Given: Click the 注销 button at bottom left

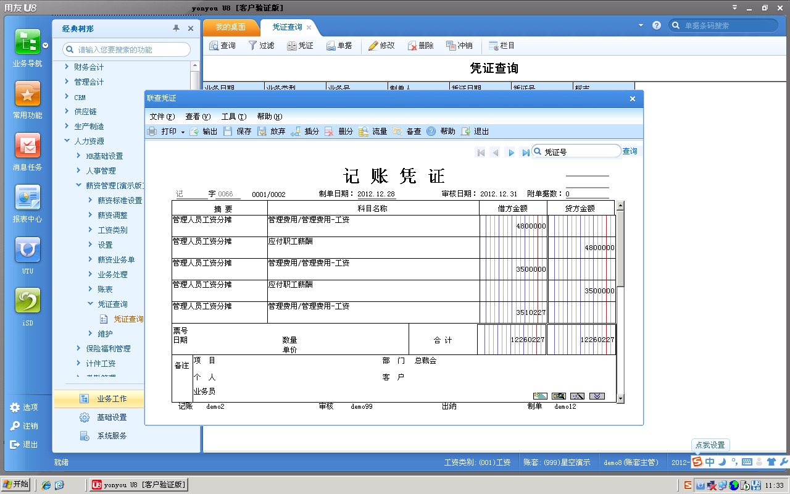Looking at the screenshot, I should point(24,426).
